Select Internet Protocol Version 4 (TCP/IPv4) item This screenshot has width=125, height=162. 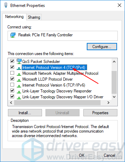point(54,67)
